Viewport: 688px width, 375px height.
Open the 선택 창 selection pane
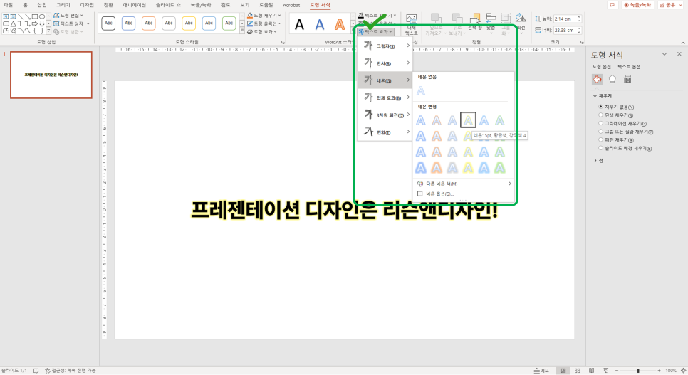475,21
